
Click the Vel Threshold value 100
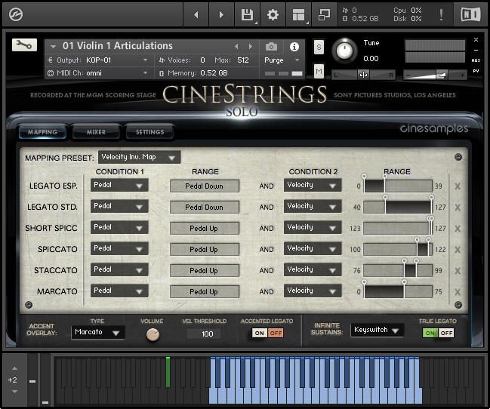pos(207,334)
